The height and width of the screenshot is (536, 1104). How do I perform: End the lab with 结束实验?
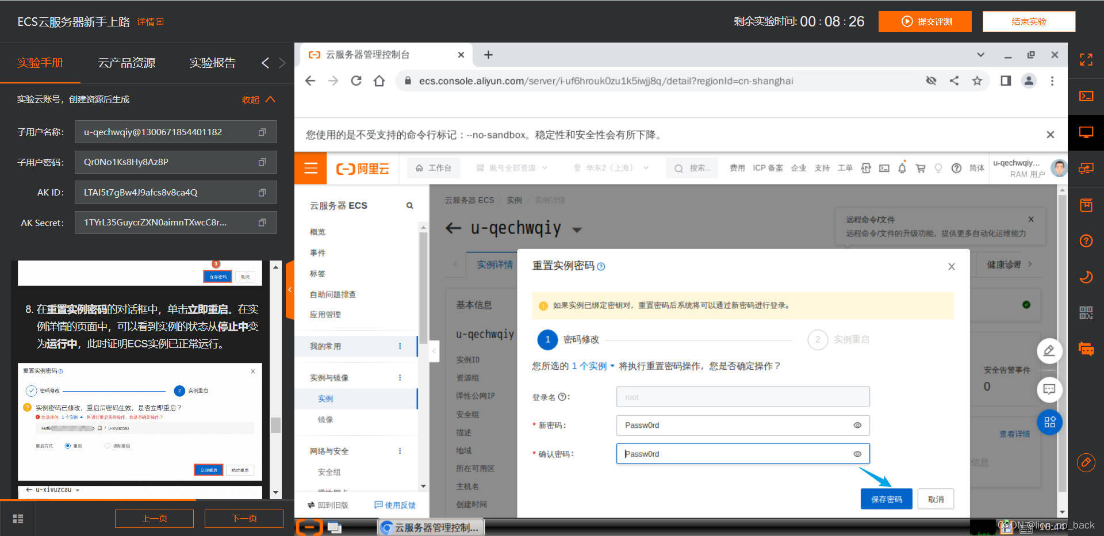click(x=1029, y=21)
